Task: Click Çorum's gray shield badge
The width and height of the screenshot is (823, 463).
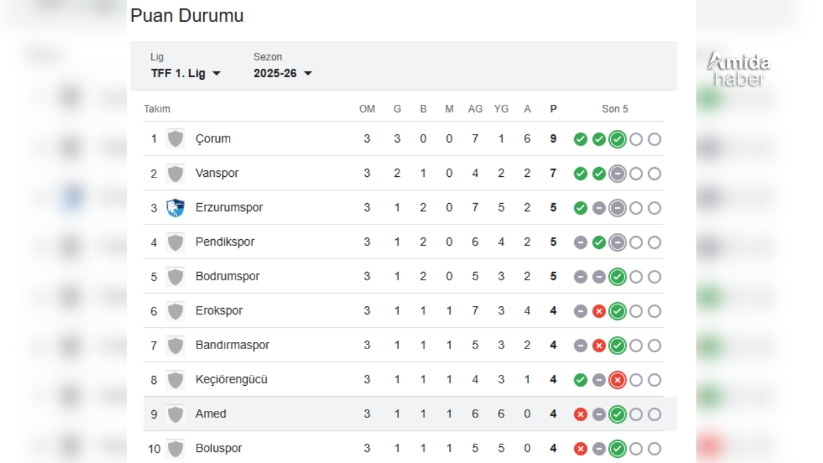Action: (x=175, y=139)
